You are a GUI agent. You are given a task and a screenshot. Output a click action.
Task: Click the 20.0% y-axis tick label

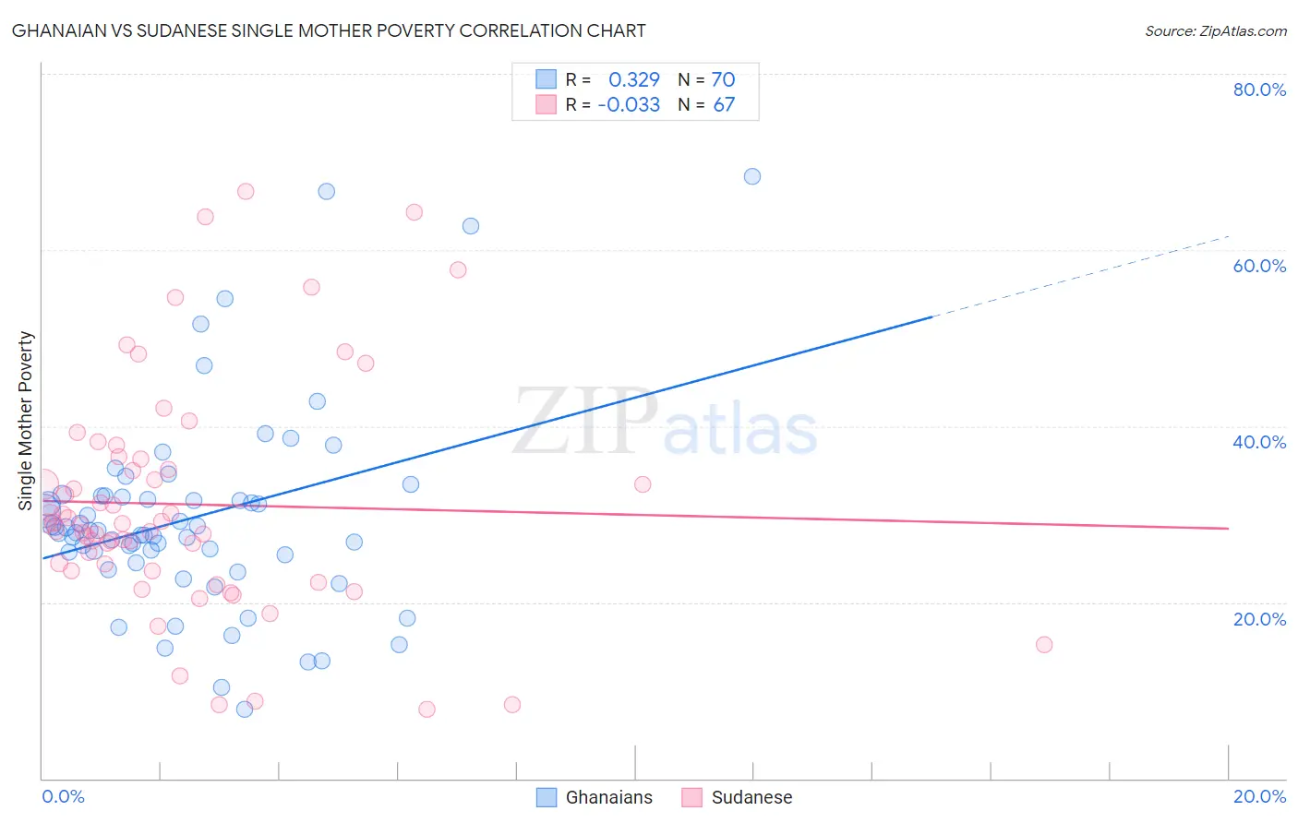click(x=1259, y=619)
